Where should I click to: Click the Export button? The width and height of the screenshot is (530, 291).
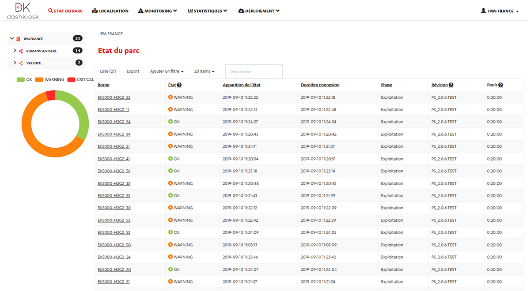point(133,71)
